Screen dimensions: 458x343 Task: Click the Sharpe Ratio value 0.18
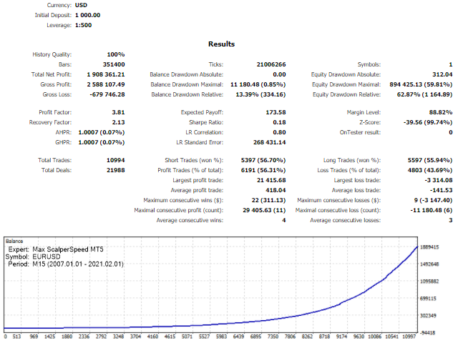tap(279, 122)
